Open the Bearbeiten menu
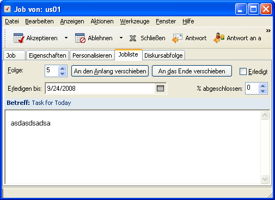 point(39,21)
